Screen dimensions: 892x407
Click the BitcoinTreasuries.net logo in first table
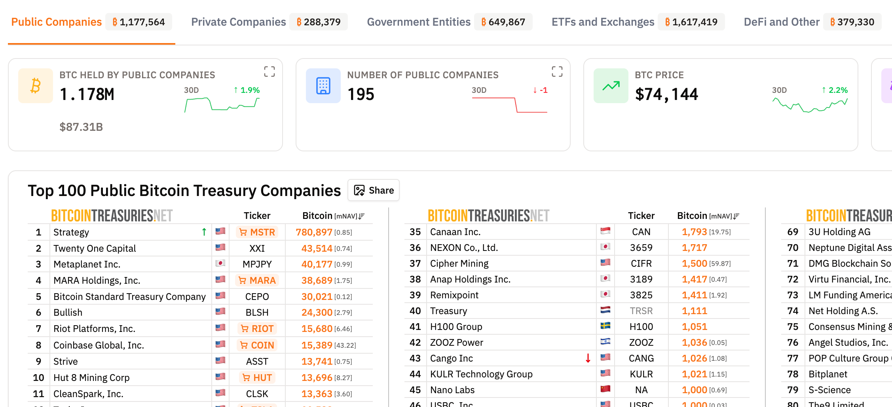coord(112,216)
